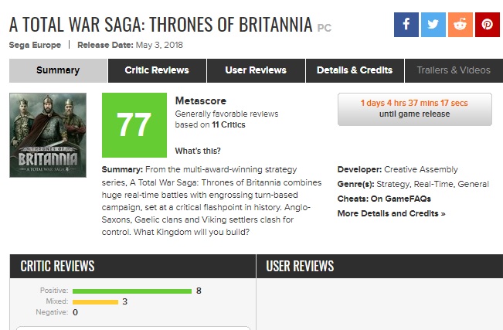Switch to the Critic Reviews tab
Image resolution: width=503 pixels, height=330 pixels.
(157, 70)
